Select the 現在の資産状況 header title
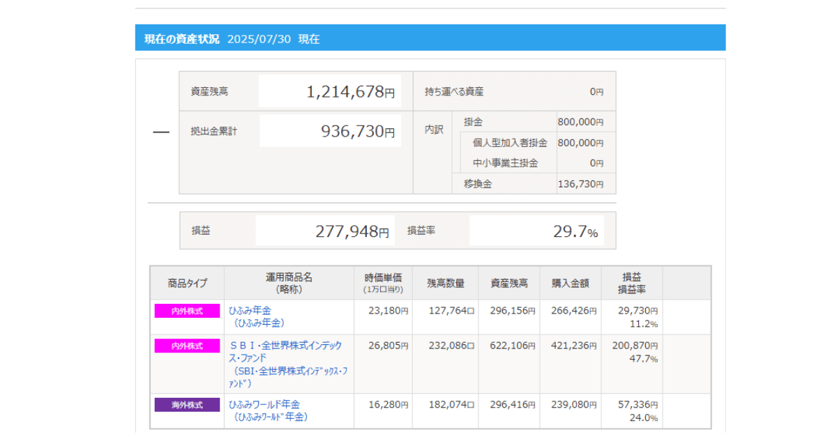Image resolution: width=837 pixels, height=439 pixels. (181, 39)
